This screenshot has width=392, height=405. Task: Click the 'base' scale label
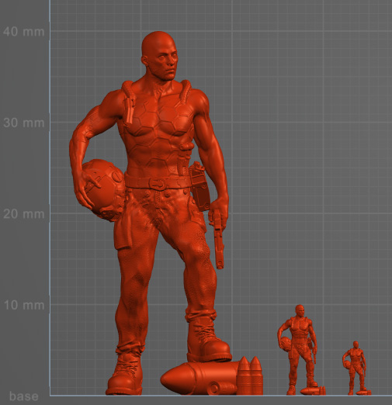pyautogui.click(x=24, y=396)
